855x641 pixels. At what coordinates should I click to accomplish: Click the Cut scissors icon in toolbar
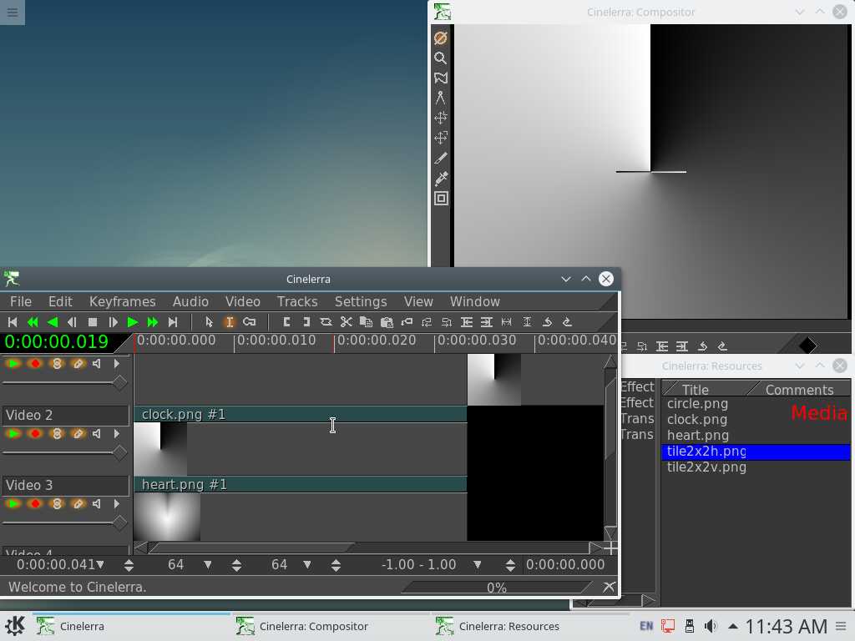click(346, 322)
